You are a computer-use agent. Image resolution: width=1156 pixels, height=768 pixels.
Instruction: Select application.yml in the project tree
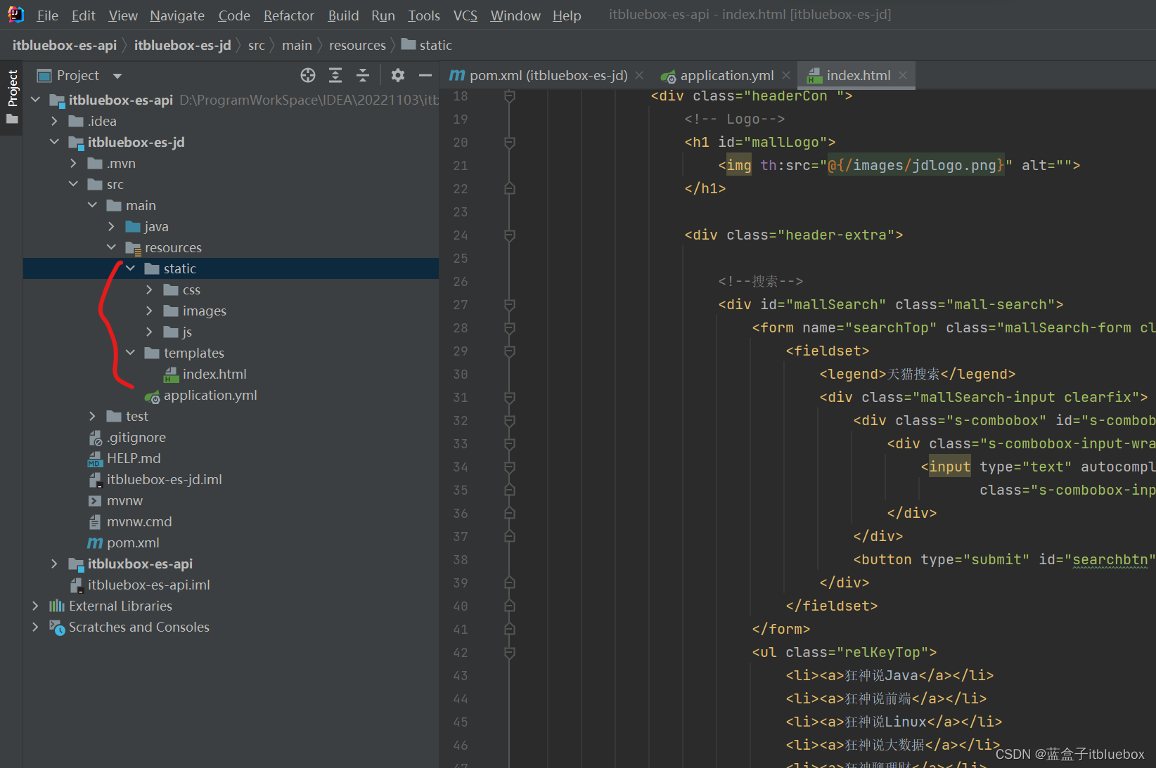210,396
